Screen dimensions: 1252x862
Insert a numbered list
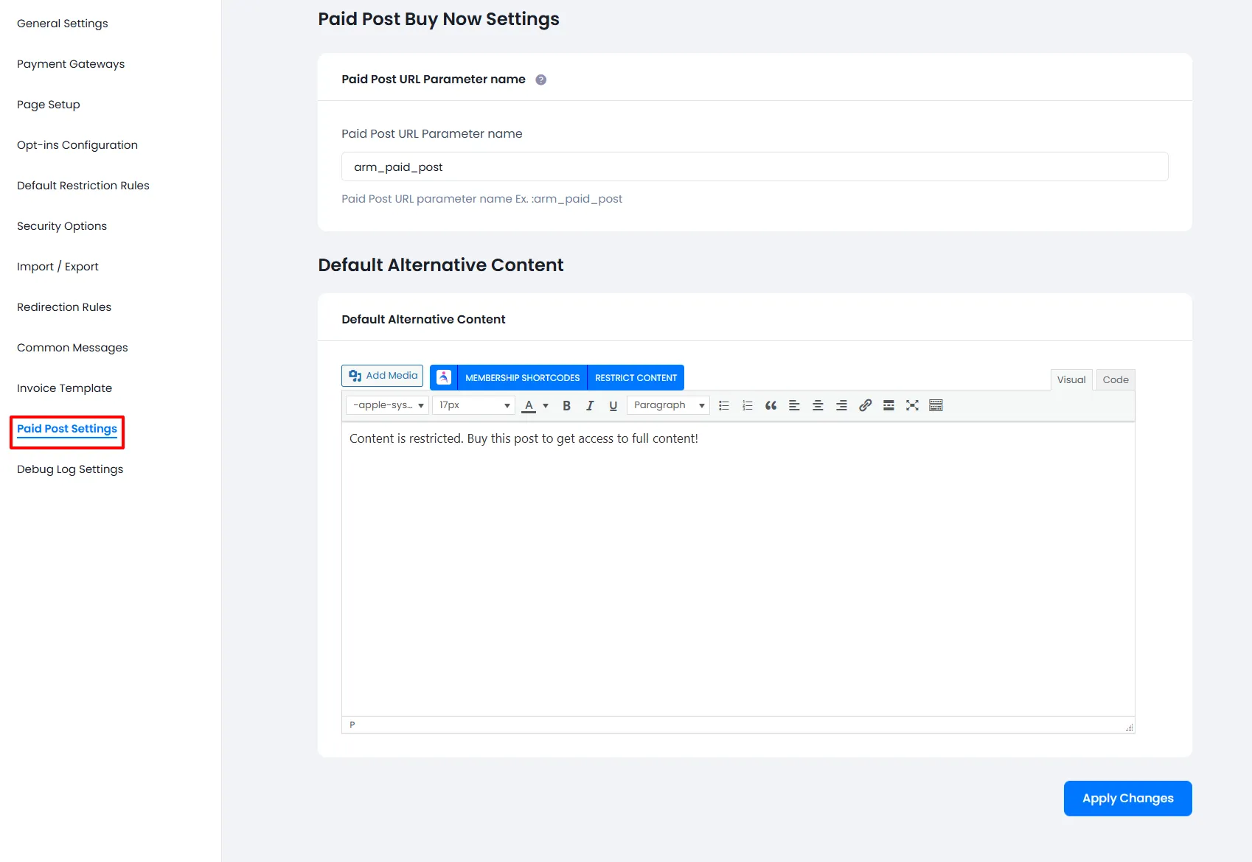[747, 404]
